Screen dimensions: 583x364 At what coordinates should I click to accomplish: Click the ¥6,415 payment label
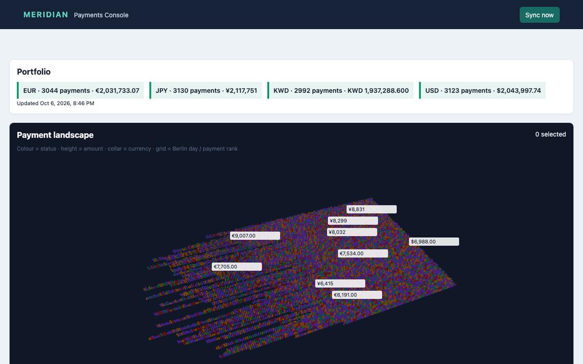tap(341, 283)
